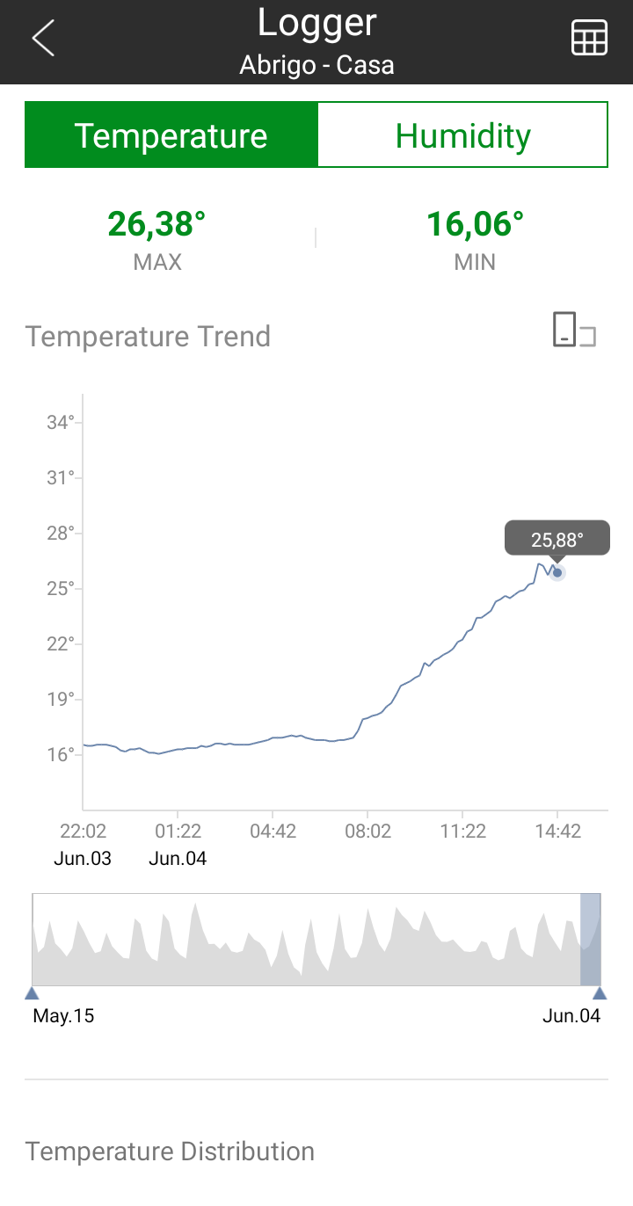Image resolution: width=633 pixels, height=1206 pixels.
Task: Click the left range handle at May.15
Action: pos(32,993)
